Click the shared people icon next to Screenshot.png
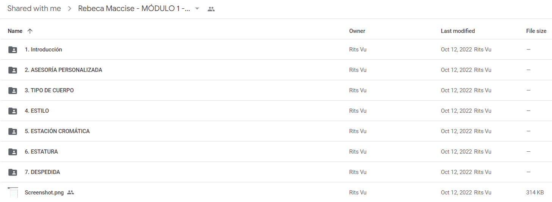The image size is (552, 202). click(x=71, y=193)
